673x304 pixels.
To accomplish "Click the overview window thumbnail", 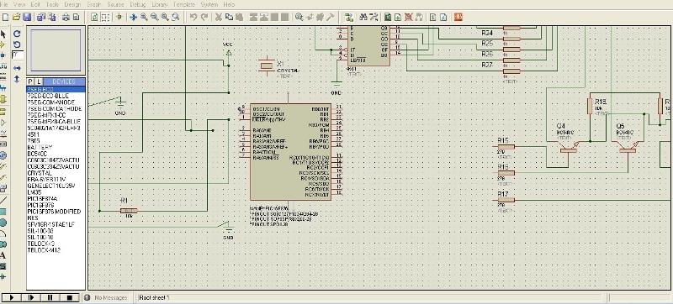I will (56, 50).
